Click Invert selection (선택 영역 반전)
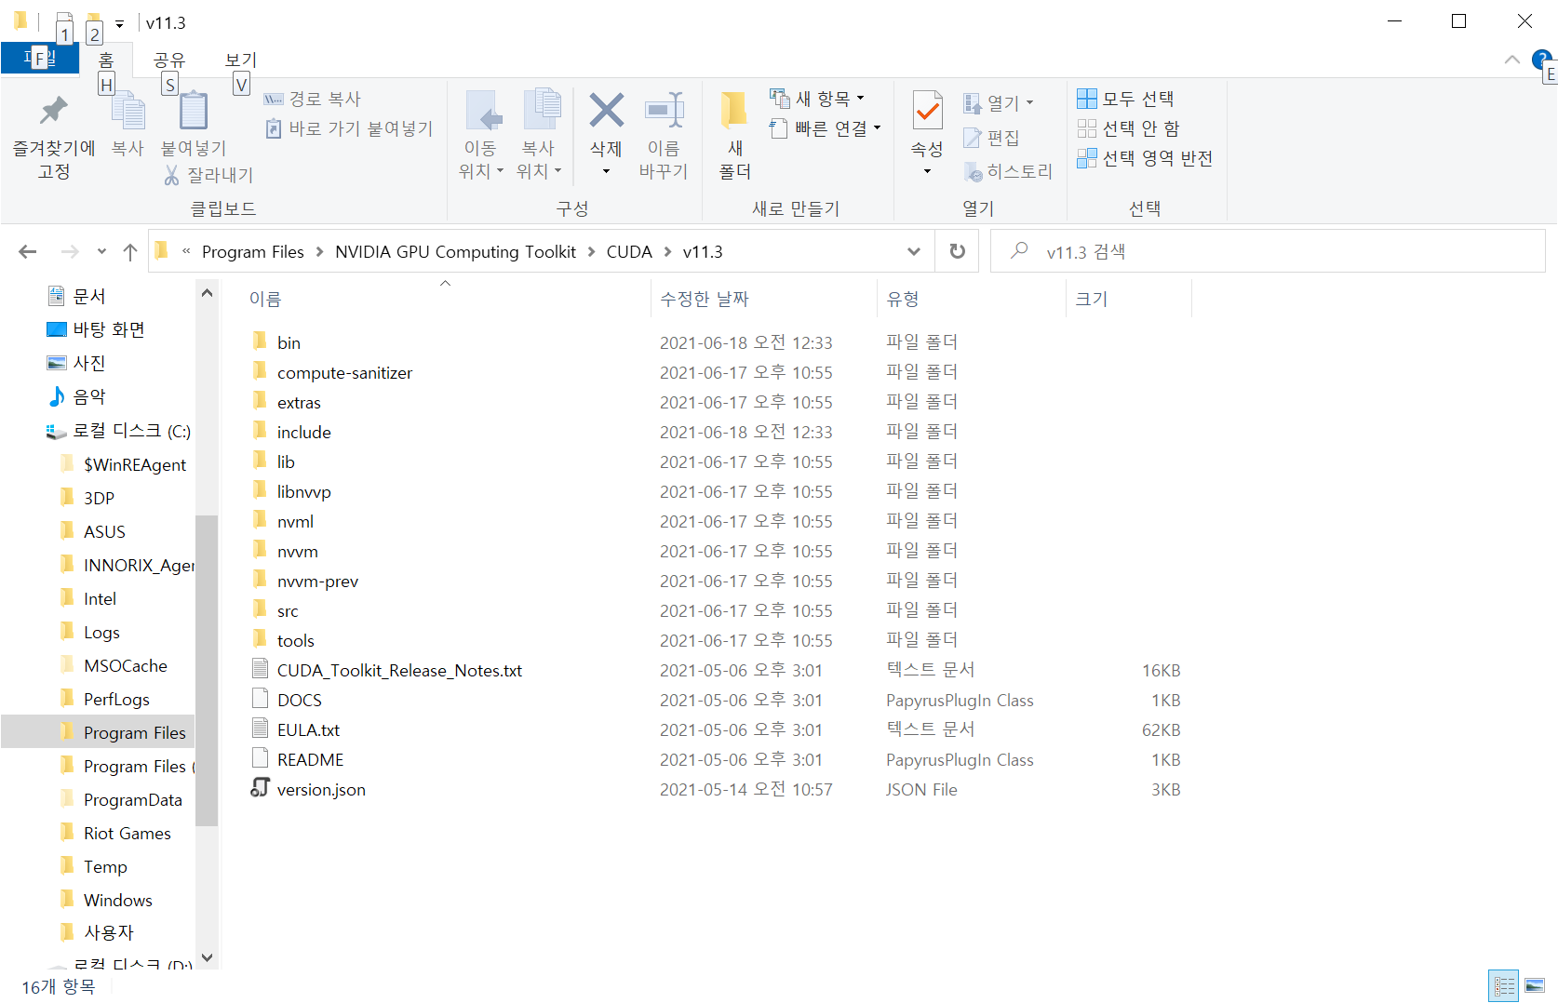 click(1145, 158)
